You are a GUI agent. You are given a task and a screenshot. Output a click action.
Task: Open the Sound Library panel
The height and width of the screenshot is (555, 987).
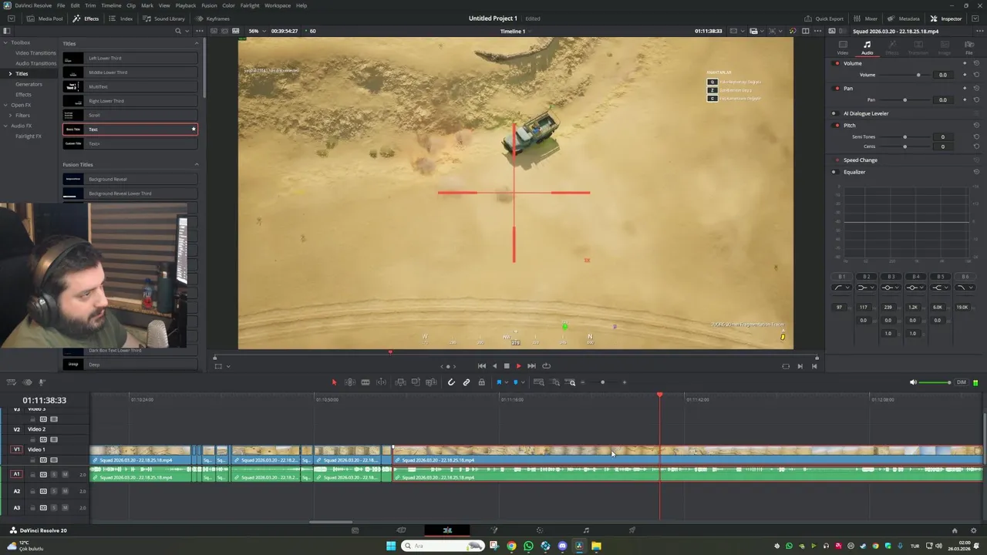tap(164, 18)
